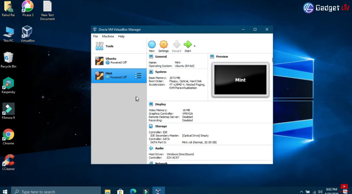Click the Audio speaker icon

(151, 148)
